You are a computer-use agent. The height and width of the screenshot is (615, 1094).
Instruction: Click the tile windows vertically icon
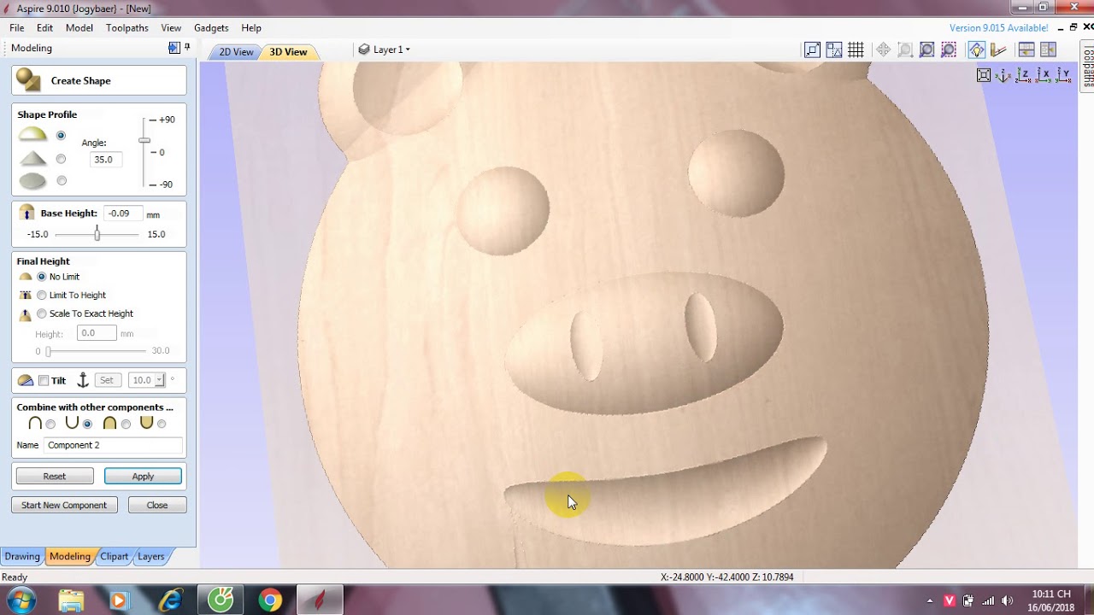coord(1049,50)
